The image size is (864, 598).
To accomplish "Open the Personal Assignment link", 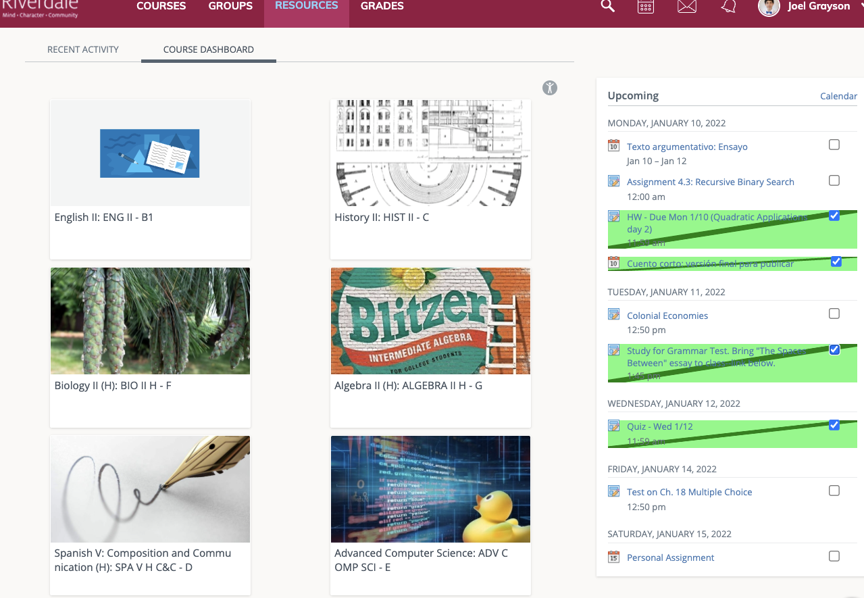I will 671,557.
